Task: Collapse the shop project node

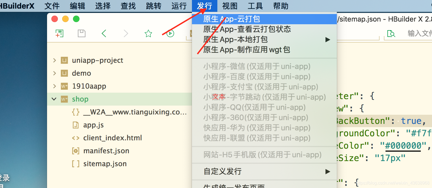Action: coord(54,99)
